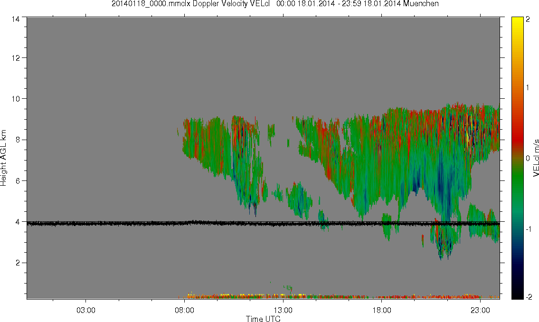Screen dimensions: 539x322
Task: Click the height axis label '14'
Action: [16, 19]
